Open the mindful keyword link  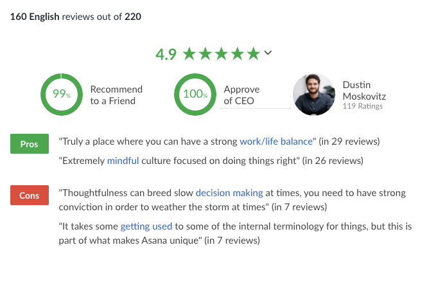point(123,161)
